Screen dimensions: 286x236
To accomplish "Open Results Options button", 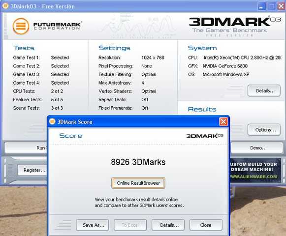I will (x=264, y=130).
